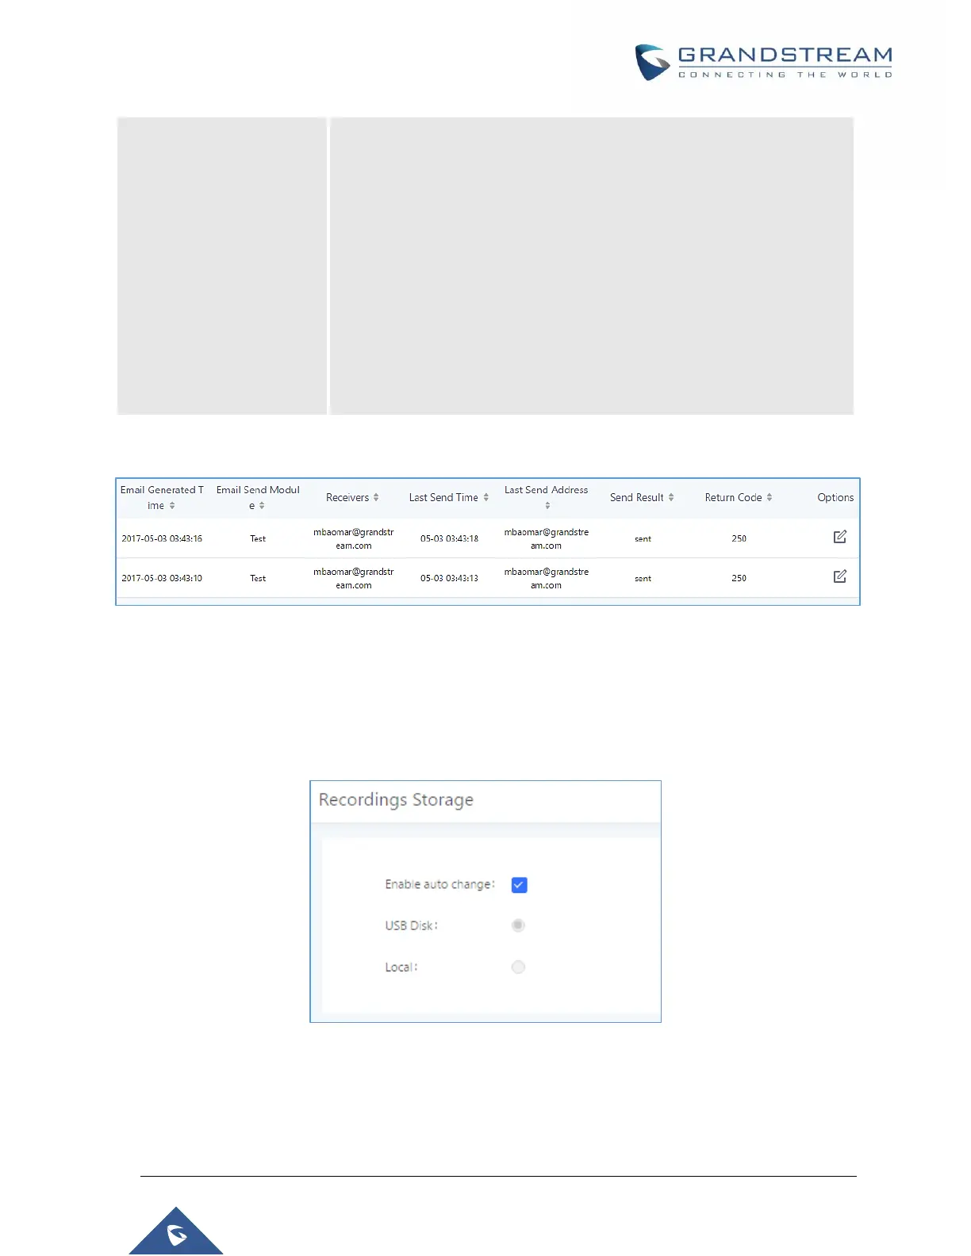Click the Options column header
971x1256 pixels.
coord(835,498)
